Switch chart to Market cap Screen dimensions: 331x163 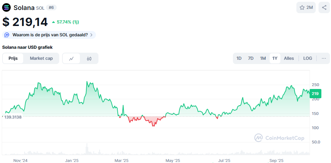[41, 58]
